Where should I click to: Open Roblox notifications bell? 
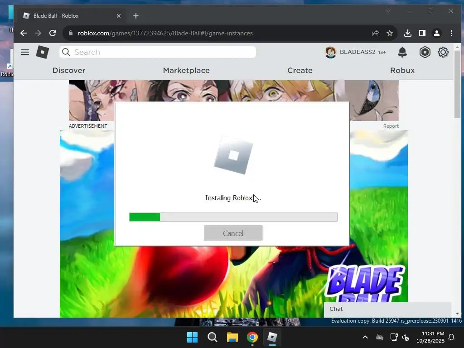click(402, 53)
